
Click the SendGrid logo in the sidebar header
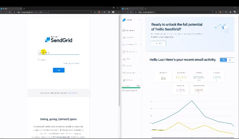point(124,20)
